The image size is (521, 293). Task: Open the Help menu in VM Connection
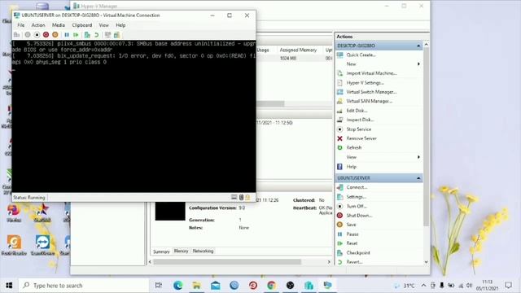point(120,25)
